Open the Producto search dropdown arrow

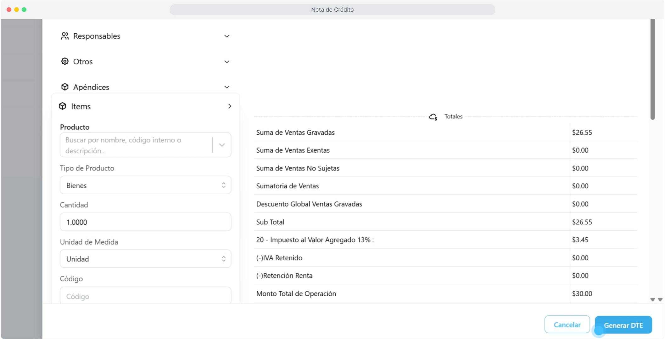point(222,145)
